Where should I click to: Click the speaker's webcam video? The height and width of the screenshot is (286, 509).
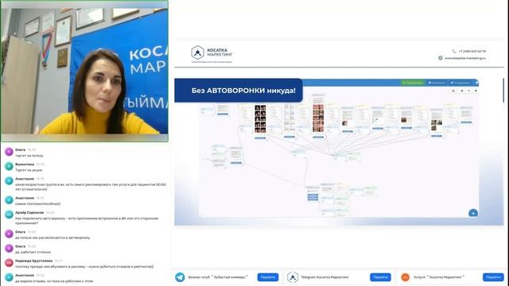coord(85,71)
